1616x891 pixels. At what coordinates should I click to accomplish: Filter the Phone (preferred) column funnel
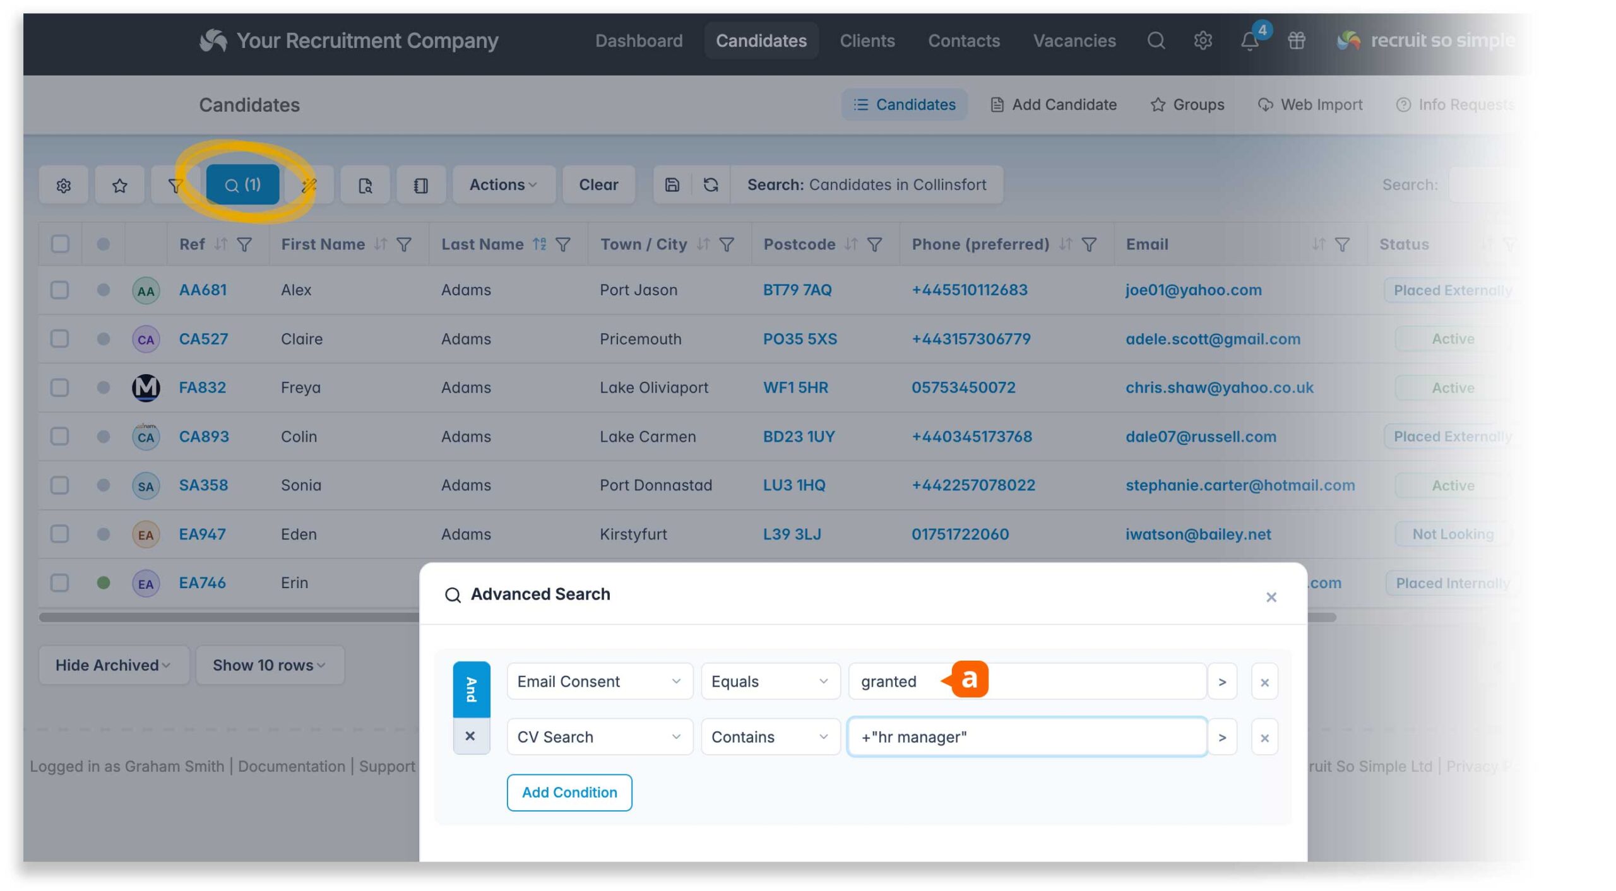pos(1089,244)
